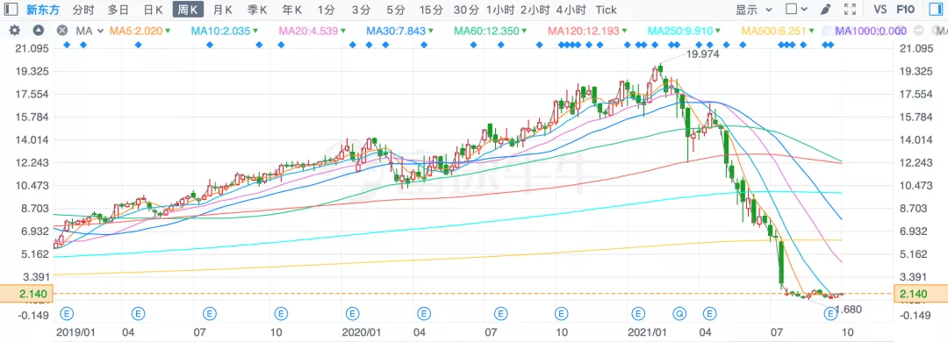
Task: Click the earnings E marker at 2019/01
Action: 67,314
